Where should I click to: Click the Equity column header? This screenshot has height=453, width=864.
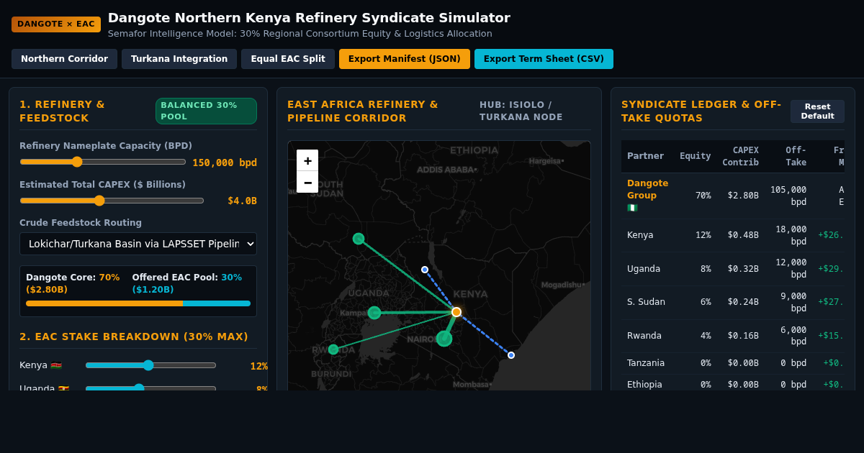pos(695,156)
